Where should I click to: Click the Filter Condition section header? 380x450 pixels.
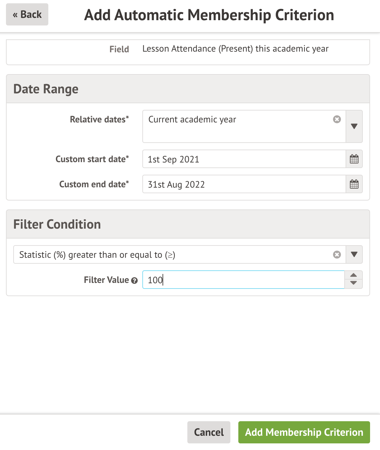coord(57,224)
